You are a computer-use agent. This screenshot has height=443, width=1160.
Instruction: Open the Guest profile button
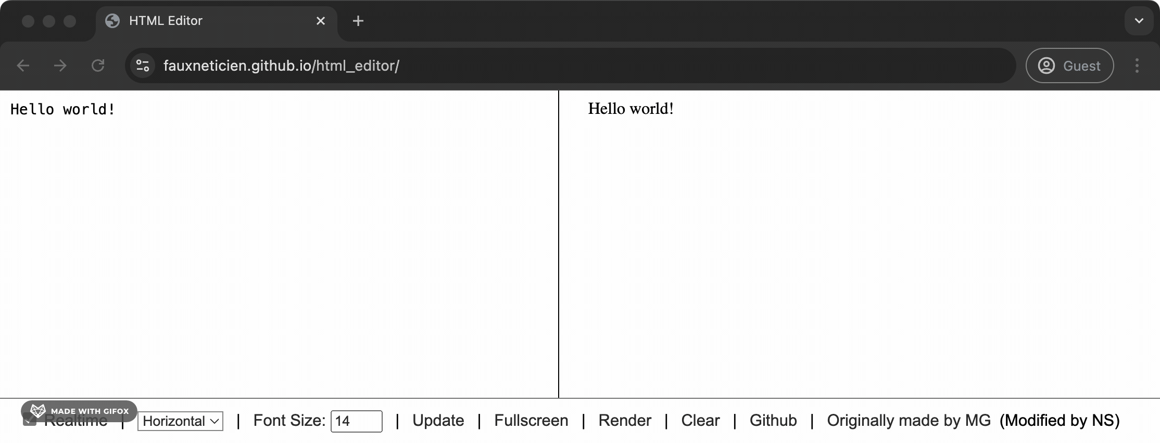coord(1069,66)
